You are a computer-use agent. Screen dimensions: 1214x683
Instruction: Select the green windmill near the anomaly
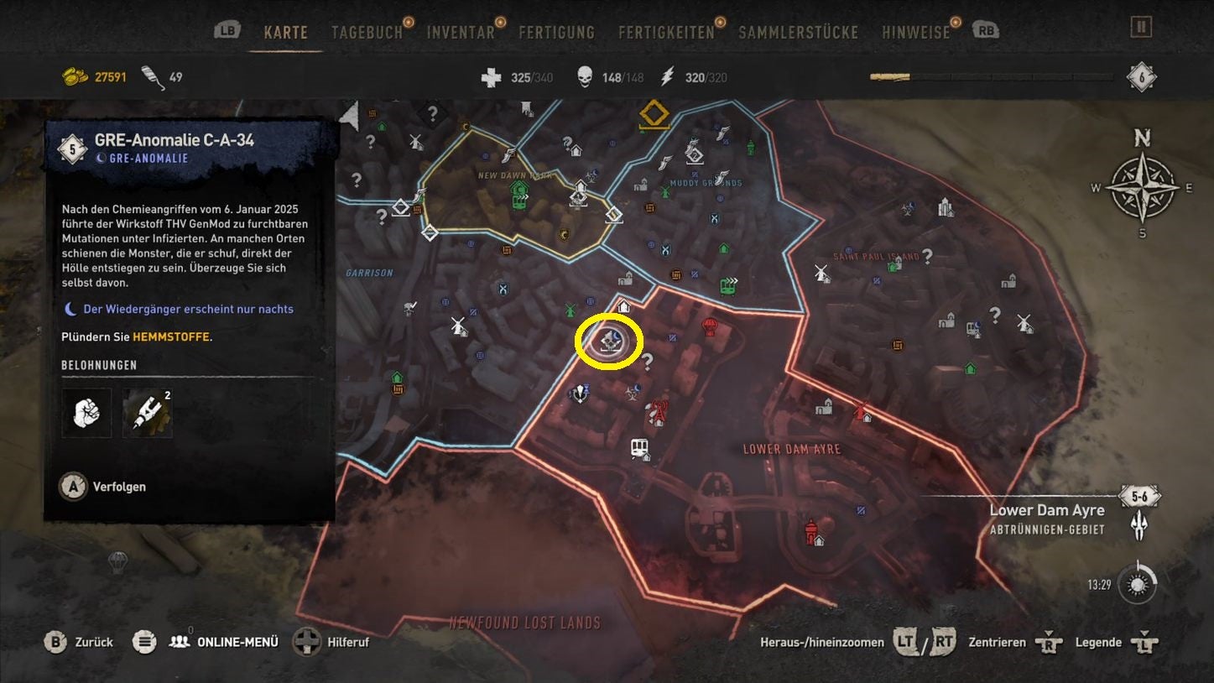click(571, 309)
